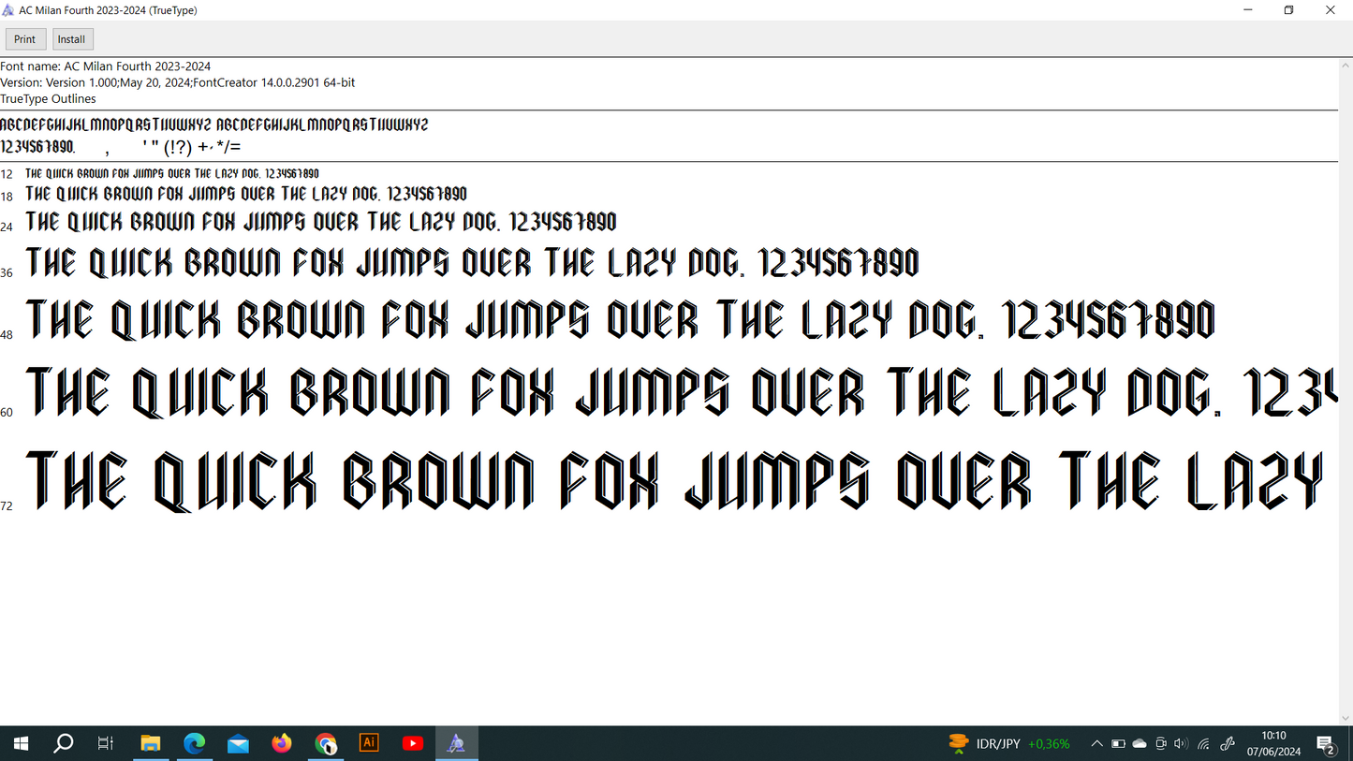Open the notification center with 2 alerts
This screenshot has width=1353, height=761.
[x=1326, y=745]
